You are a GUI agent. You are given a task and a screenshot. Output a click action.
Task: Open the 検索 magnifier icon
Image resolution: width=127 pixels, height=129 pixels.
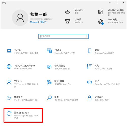(49, 98)
